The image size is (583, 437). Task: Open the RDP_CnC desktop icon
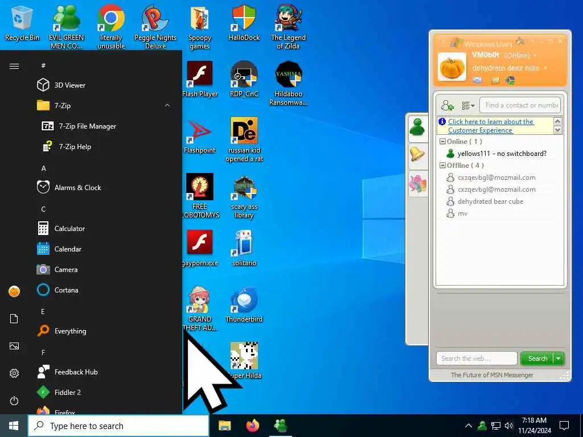pos(244,79)
